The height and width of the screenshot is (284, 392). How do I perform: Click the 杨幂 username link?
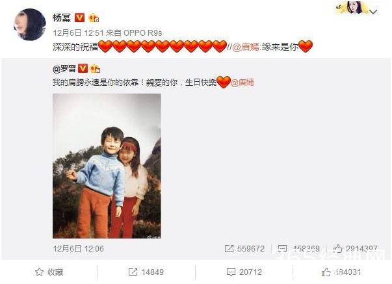tap(62, 18)
